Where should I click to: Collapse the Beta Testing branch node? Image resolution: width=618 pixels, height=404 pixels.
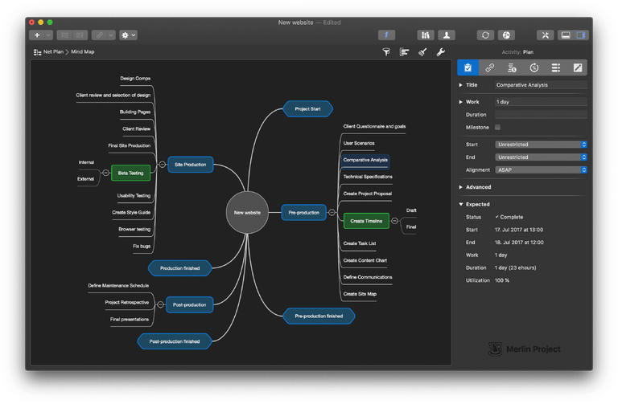pos(105,173)
